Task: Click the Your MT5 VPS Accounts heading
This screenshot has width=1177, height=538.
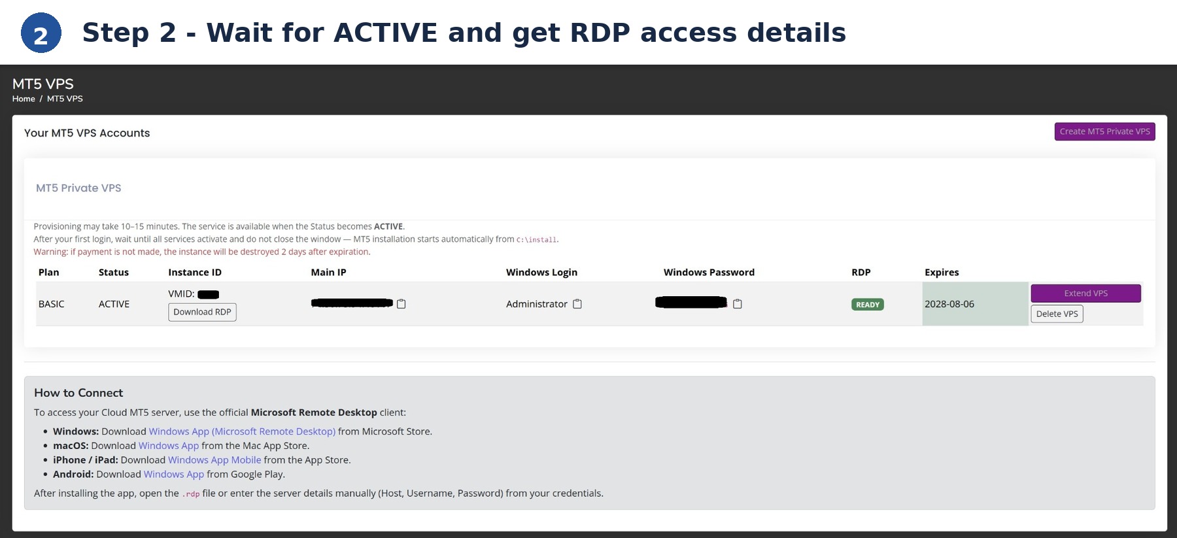Action: [x=87, y=133]
